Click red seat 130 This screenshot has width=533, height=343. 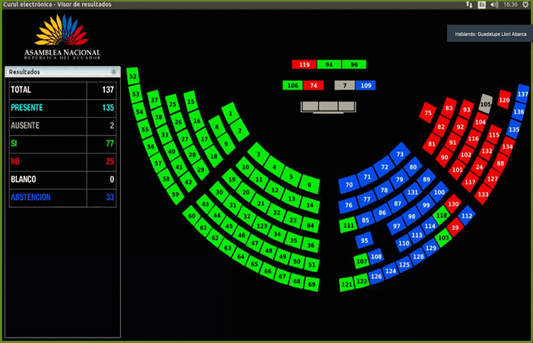[453, 204]
